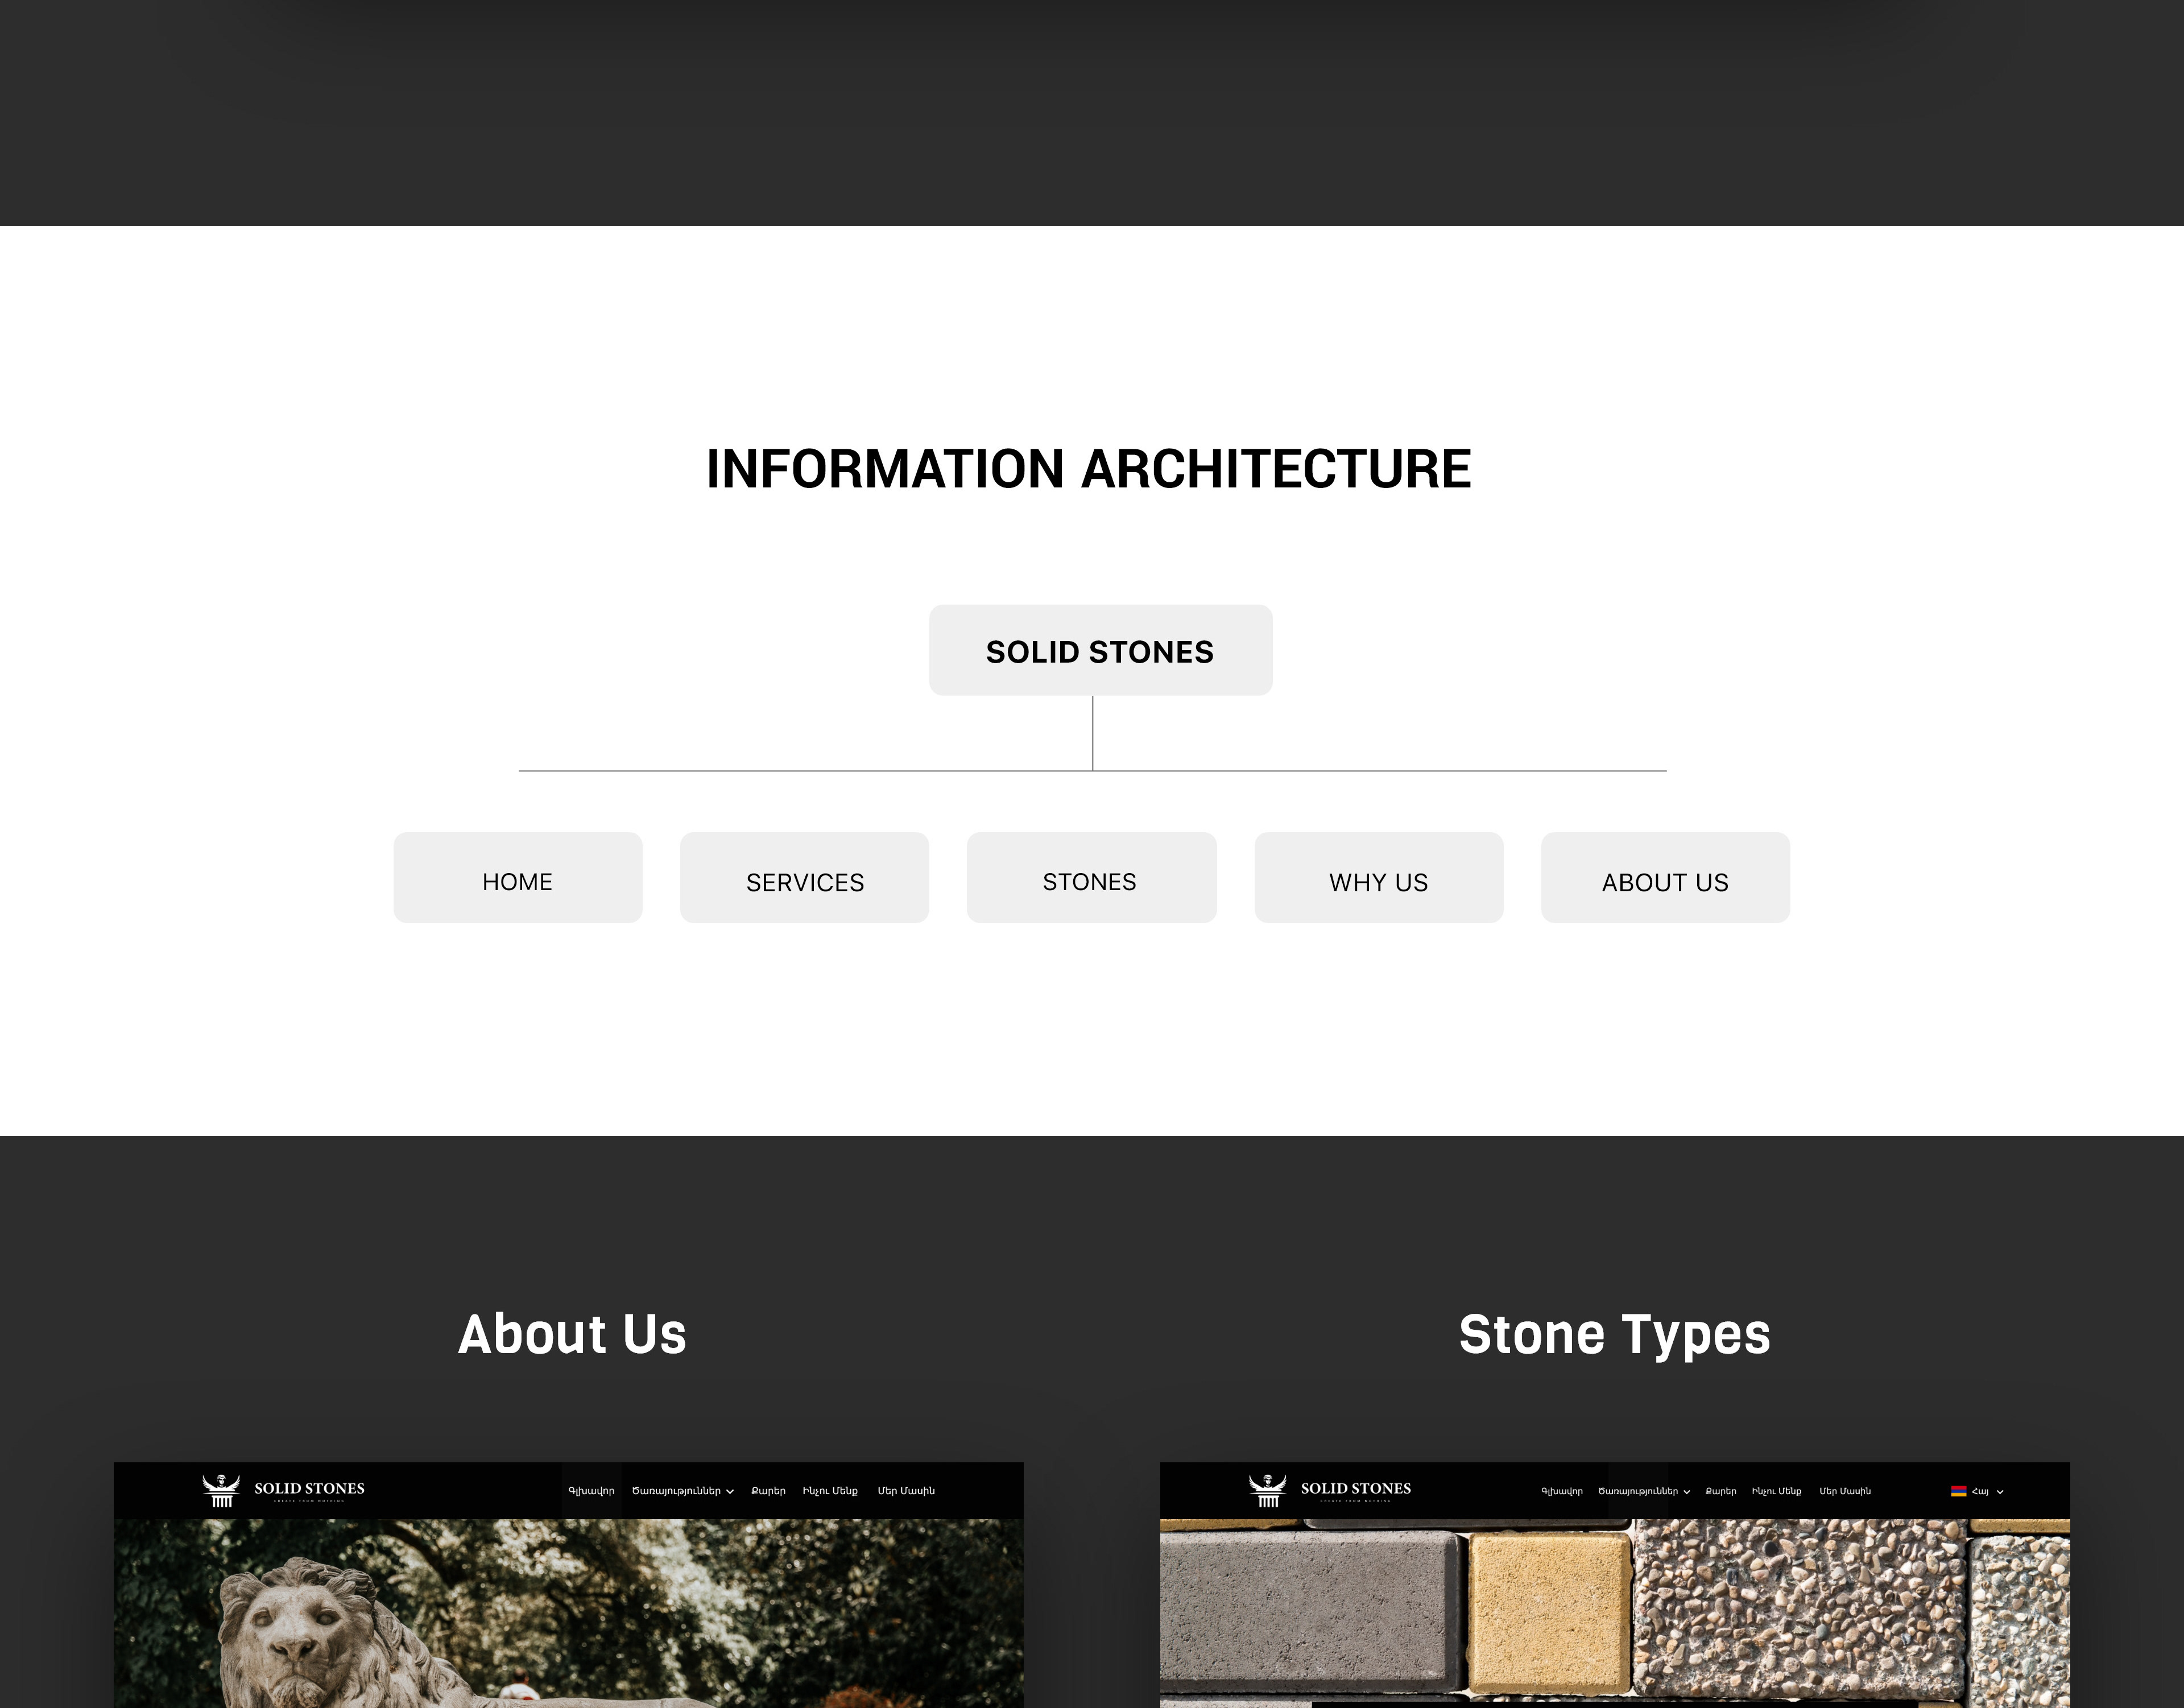Click the About Us section heading
Viewport: 2184px width, 1708px height.
click(572, 1335)
